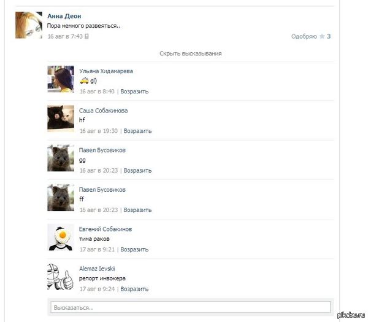Image resolution: width=368 pixels, height=322 pixels.
Task: Open Евгений Собакинов's fried egg avatar
Action: (61, 237)
